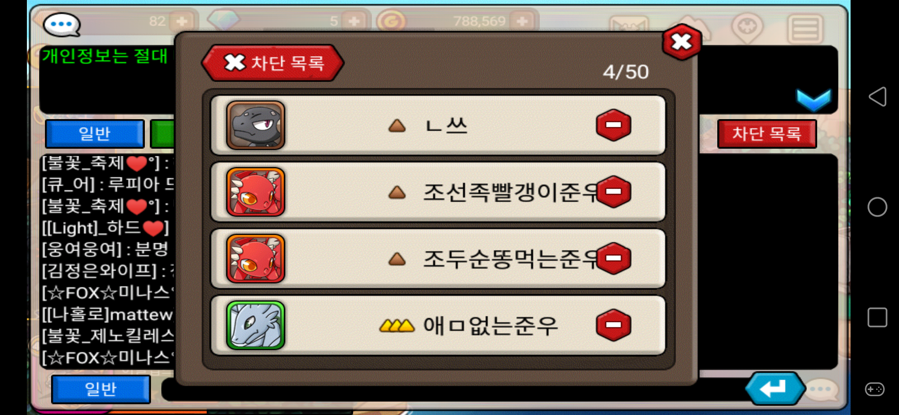Open the gamepad game tools icon

875,389
